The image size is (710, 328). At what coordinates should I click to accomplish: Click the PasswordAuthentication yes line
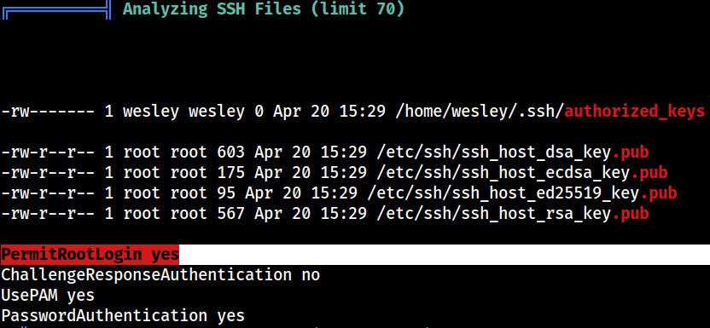tap(123, 315)
